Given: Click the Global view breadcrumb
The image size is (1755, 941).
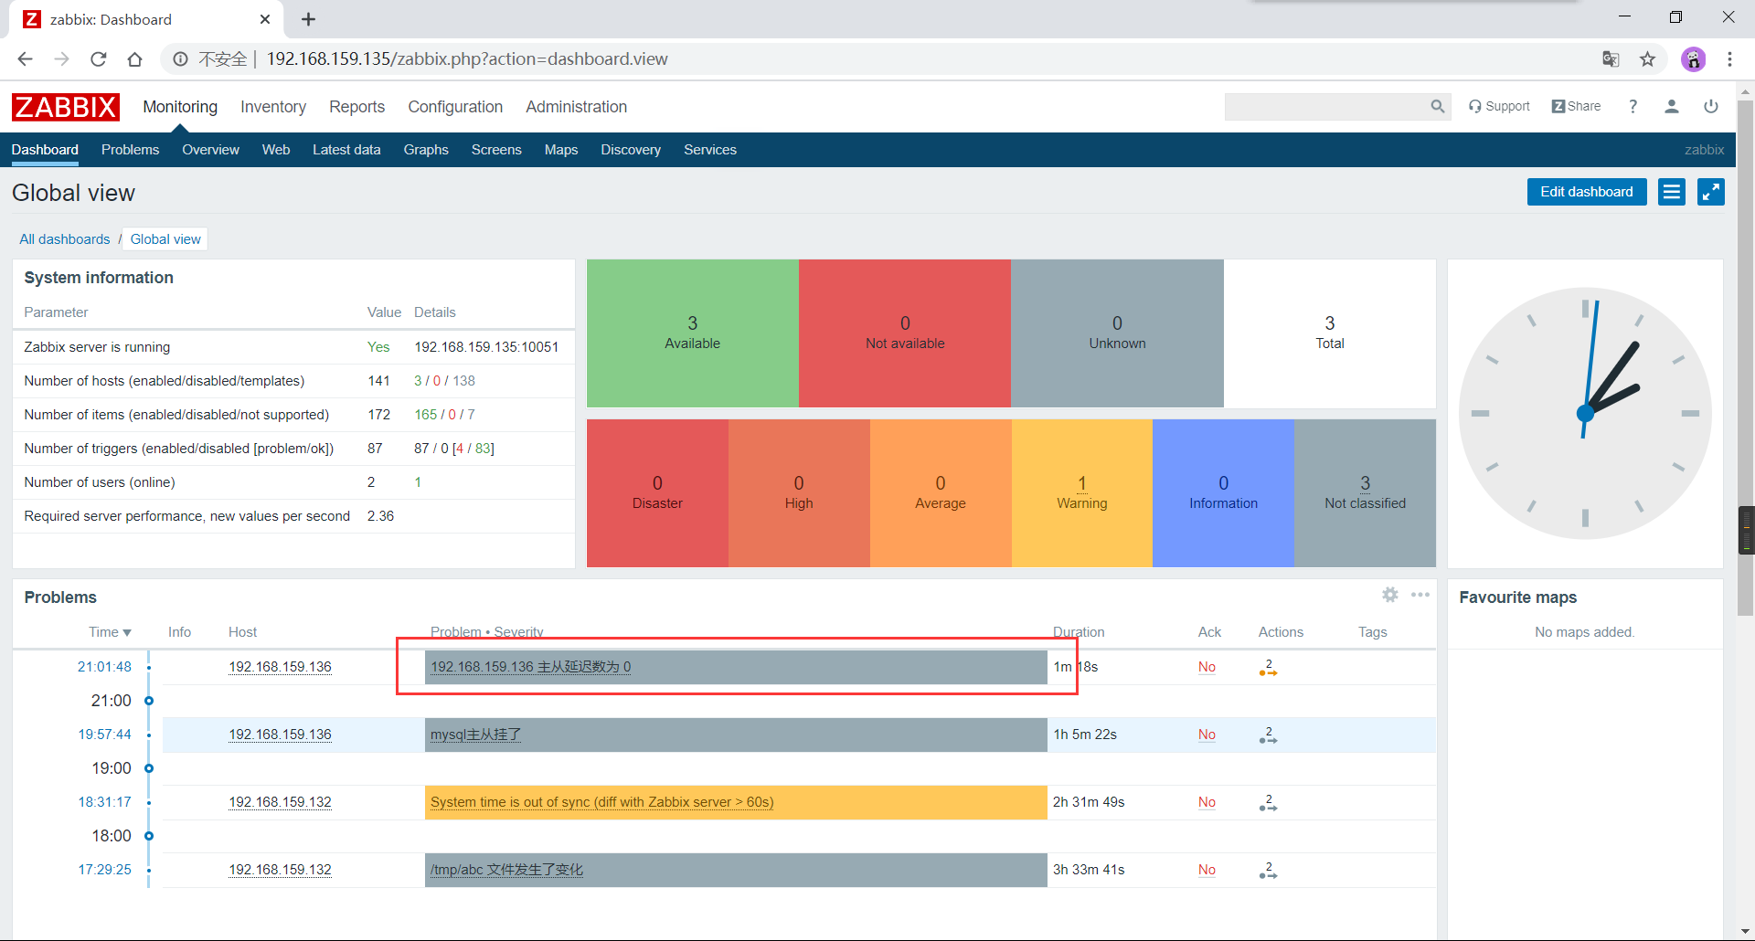Looking at the screenshot, I should [x=165, y=239].
